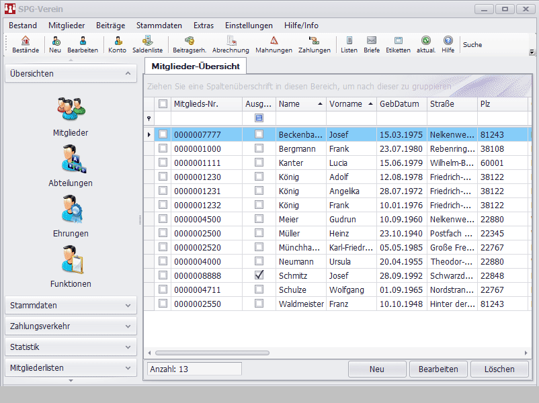Image resolution: width=539 pixels, height=403 pixels.
Task: Open the Bestände toolbar icon
Action: 26,44
